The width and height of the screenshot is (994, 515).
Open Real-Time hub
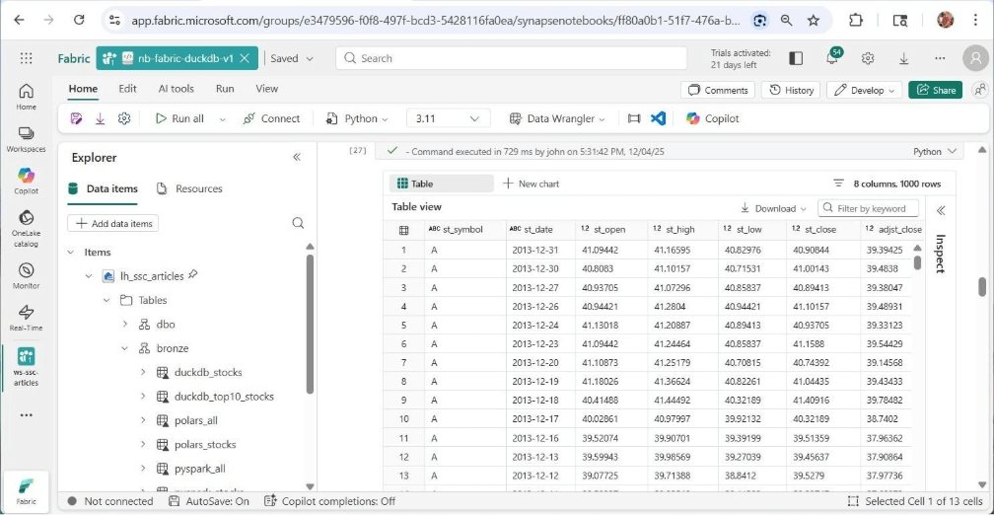point(26,317)
